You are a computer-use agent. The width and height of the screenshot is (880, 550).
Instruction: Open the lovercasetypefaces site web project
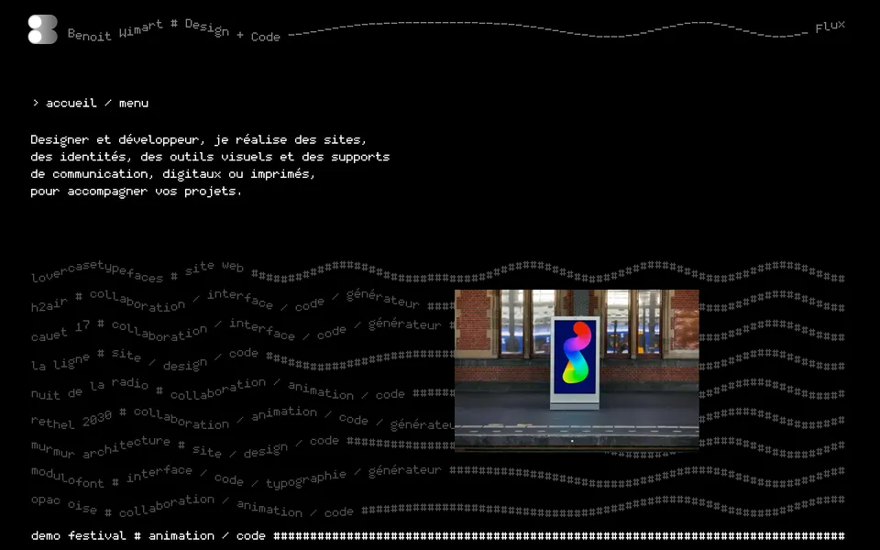coord(137,271)
